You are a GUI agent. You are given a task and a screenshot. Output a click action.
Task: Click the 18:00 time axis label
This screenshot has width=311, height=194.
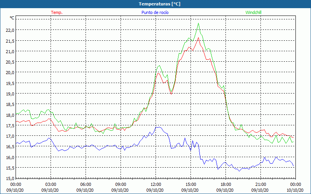(x=226, y=185)
